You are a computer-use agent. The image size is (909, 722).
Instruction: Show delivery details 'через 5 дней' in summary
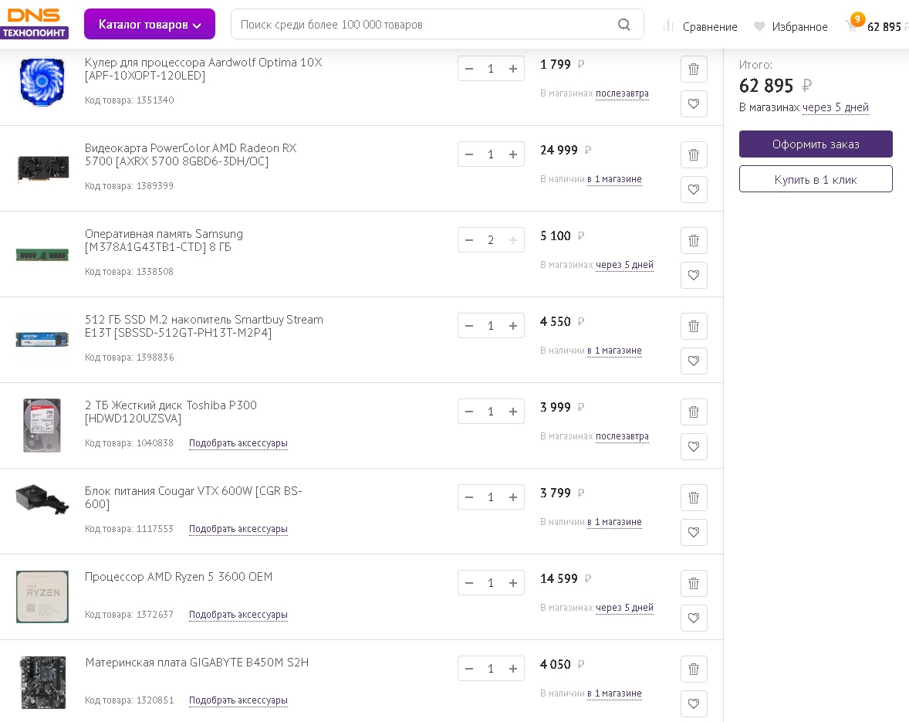pyautogui.click(x=835, y=107)
